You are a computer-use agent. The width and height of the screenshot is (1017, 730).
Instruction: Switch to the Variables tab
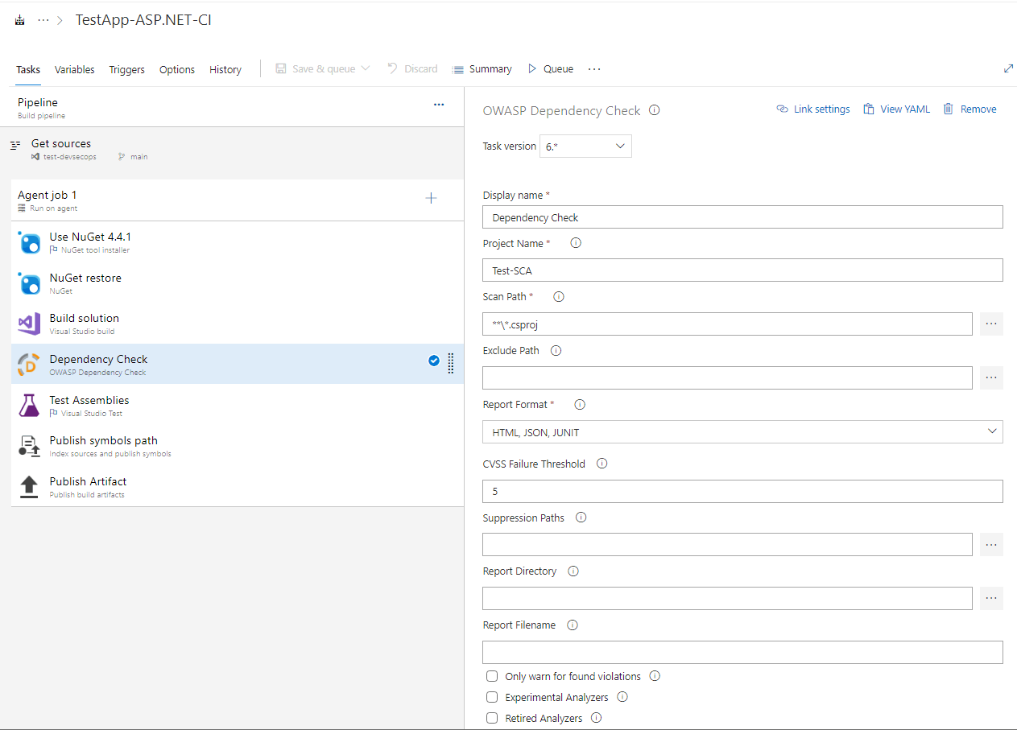click(x=74, y=70)
